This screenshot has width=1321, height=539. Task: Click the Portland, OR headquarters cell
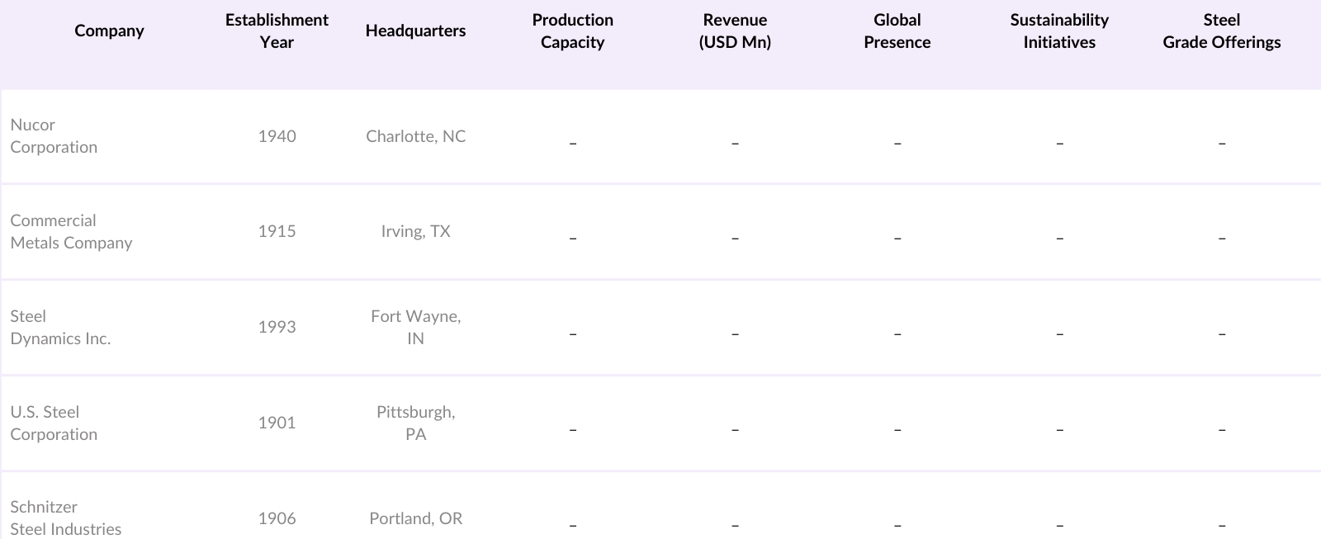pyautogui.click(x=415, y=518)
